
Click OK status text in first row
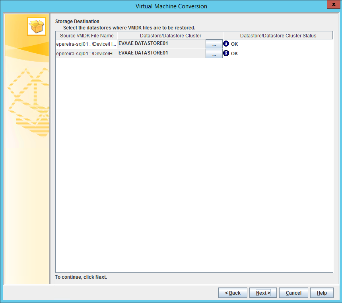(234, 44)
